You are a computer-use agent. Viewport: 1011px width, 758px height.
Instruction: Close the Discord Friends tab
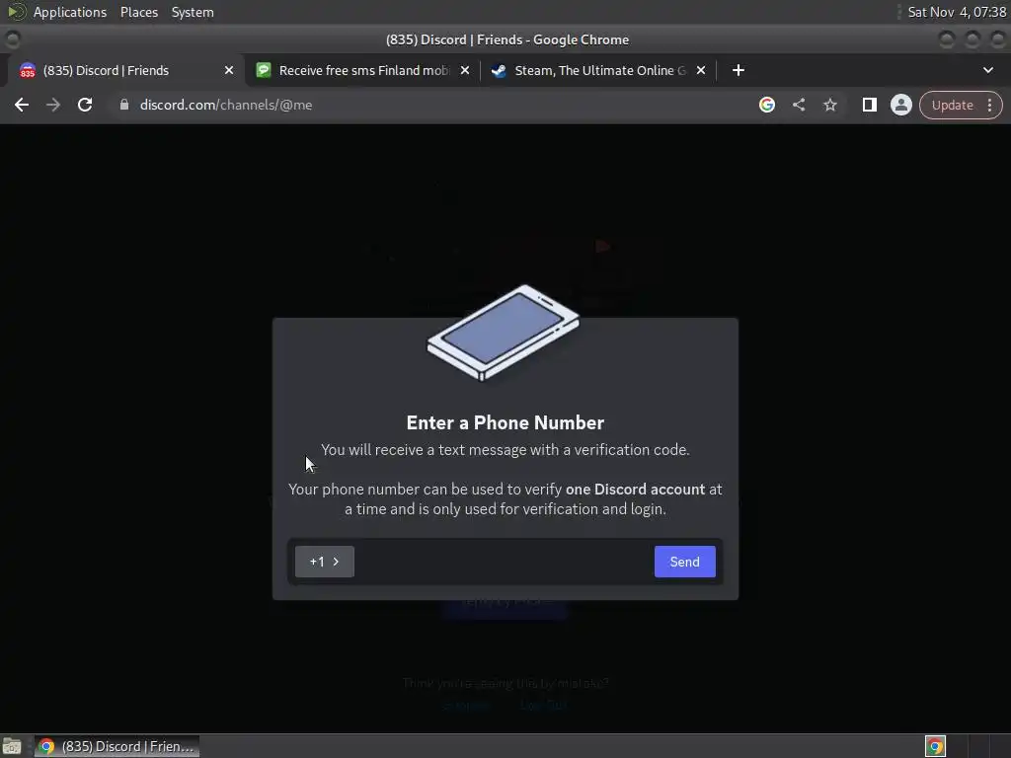click(229, 70)
